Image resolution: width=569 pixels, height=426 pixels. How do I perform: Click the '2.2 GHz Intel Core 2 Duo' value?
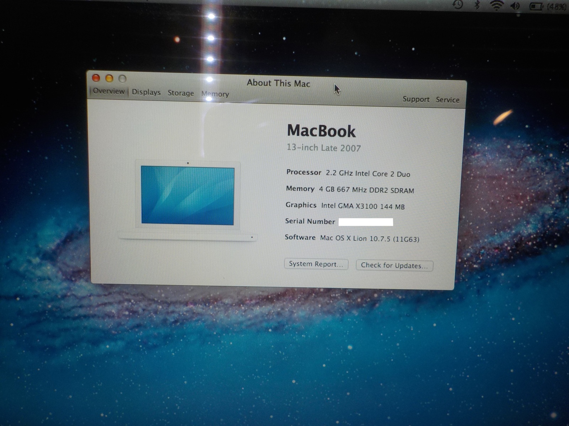pyautogui.click(x=368, y=174)
